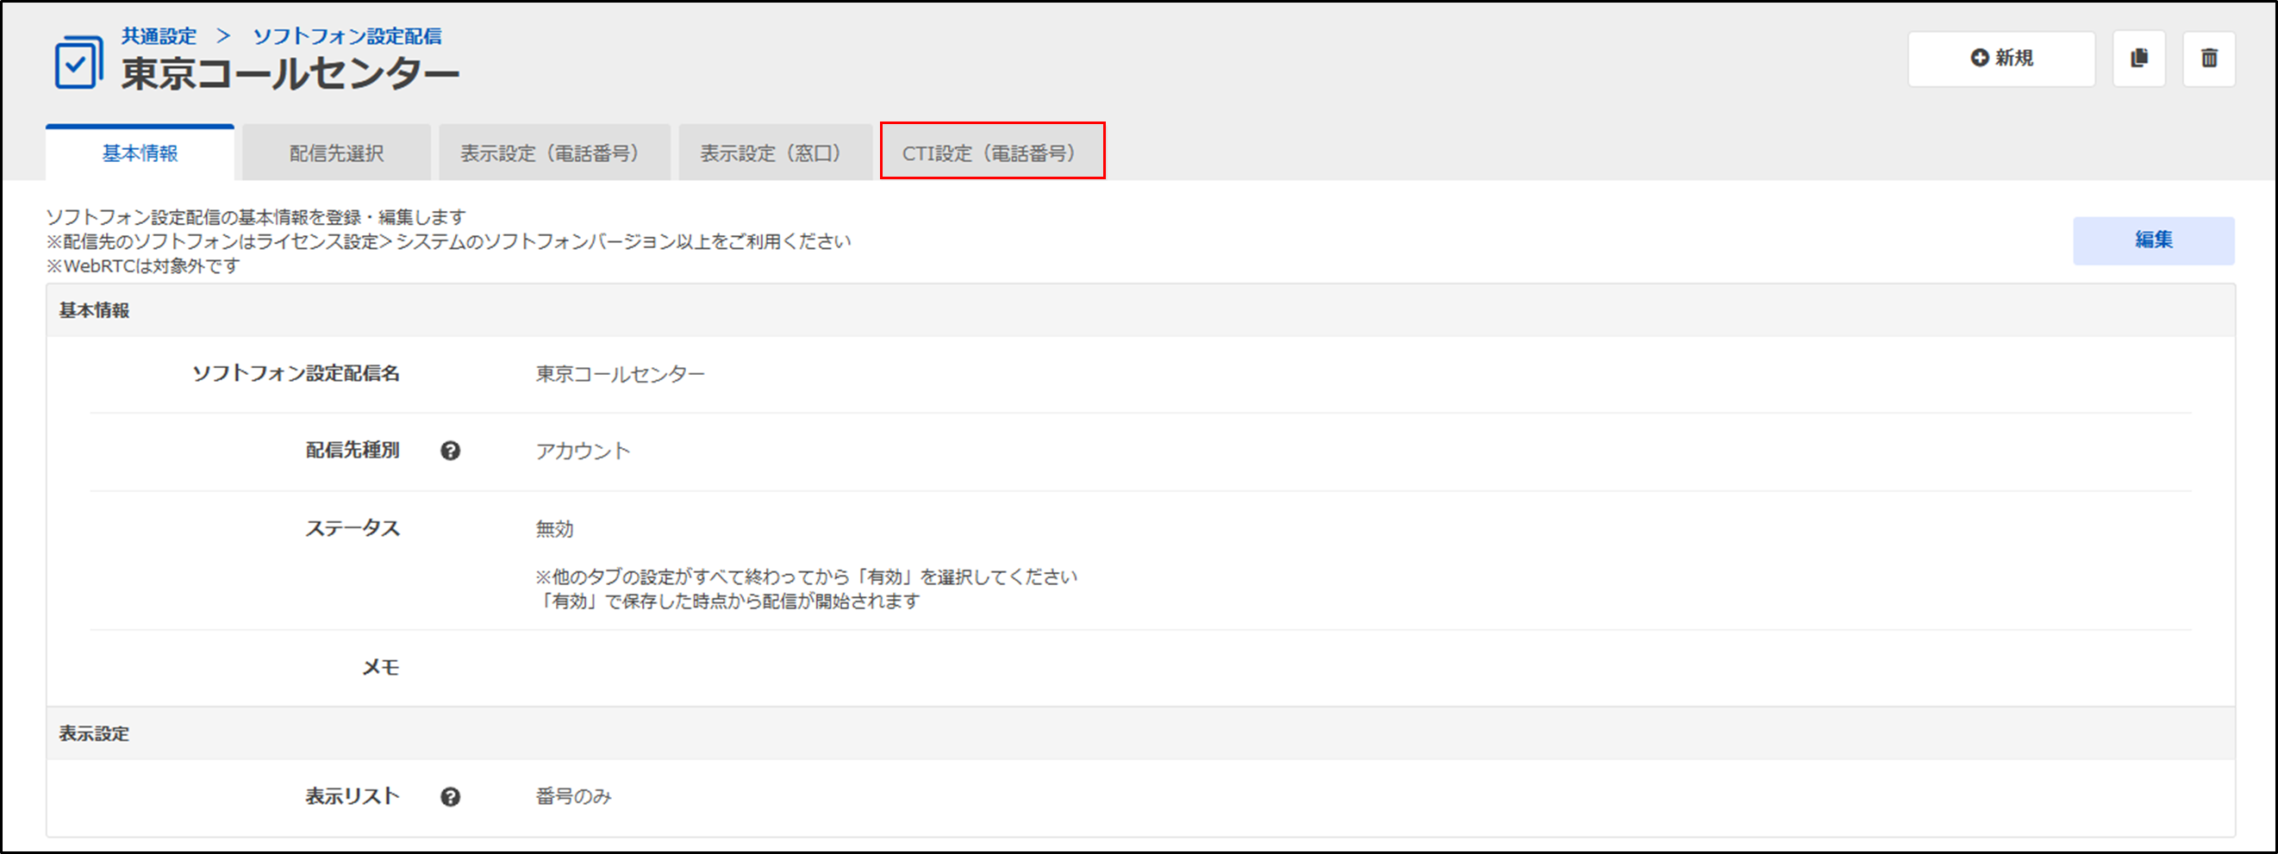Click the checklist page icon beside the title

[78, 62]
